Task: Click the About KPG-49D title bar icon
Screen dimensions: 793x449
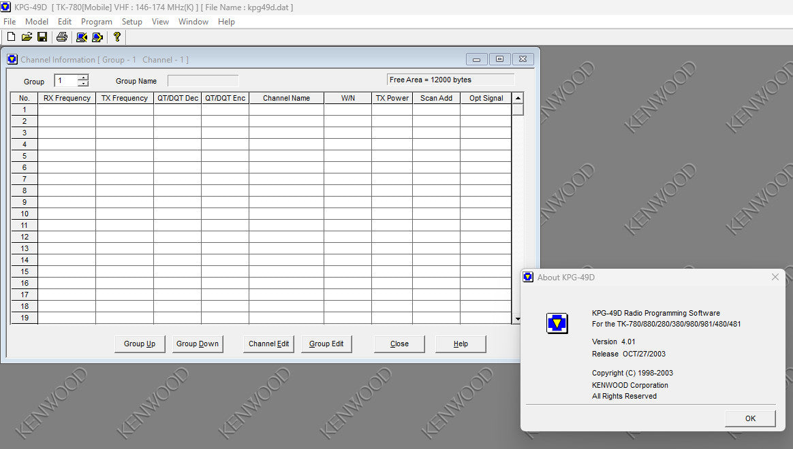Action: coord(528,277)
